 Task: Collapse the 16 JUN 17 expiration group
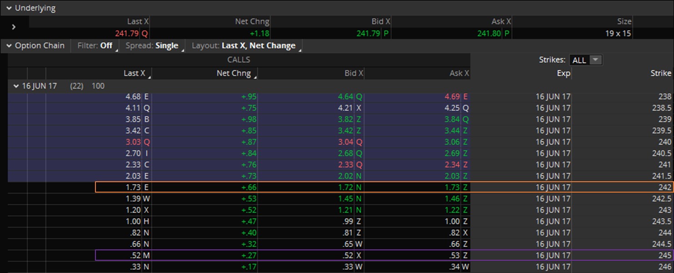[x=16, y=86]
